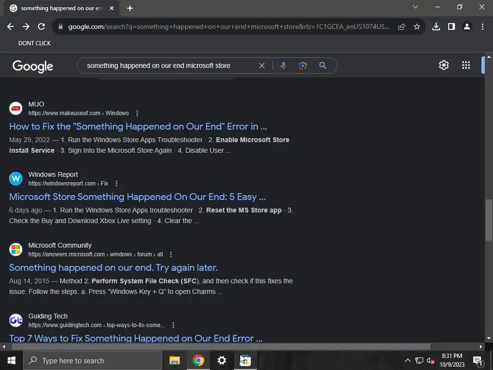Open more options for Guiding Tech result
Image resolution: width=493 pixels, height=370 pixels.
173,325
